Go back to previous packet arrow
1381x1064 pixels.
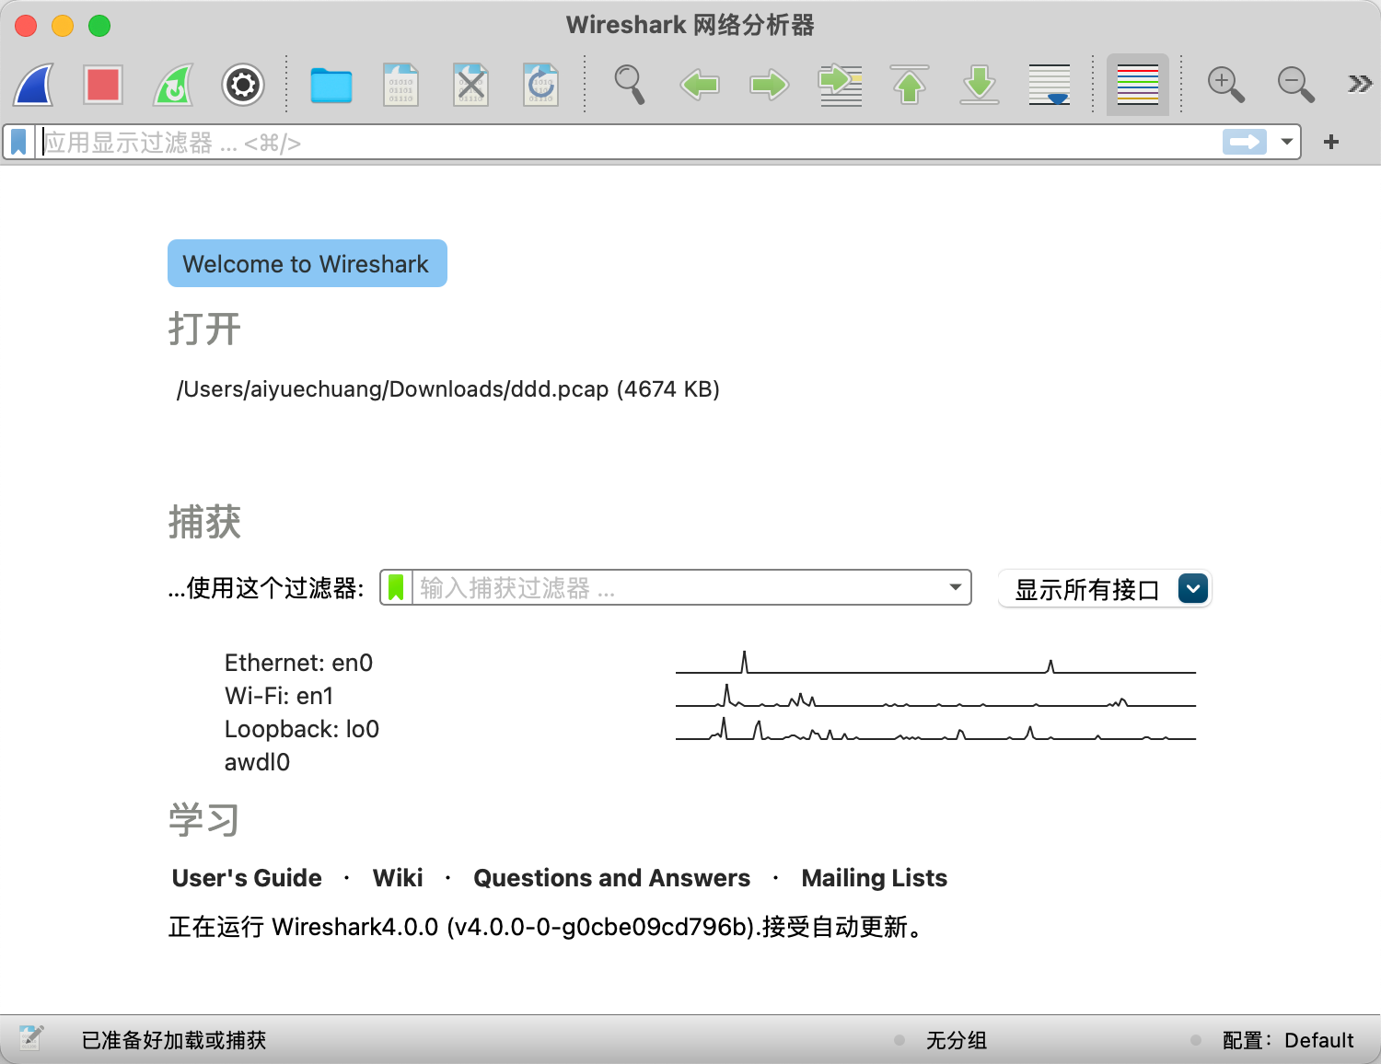pos(700,85)
